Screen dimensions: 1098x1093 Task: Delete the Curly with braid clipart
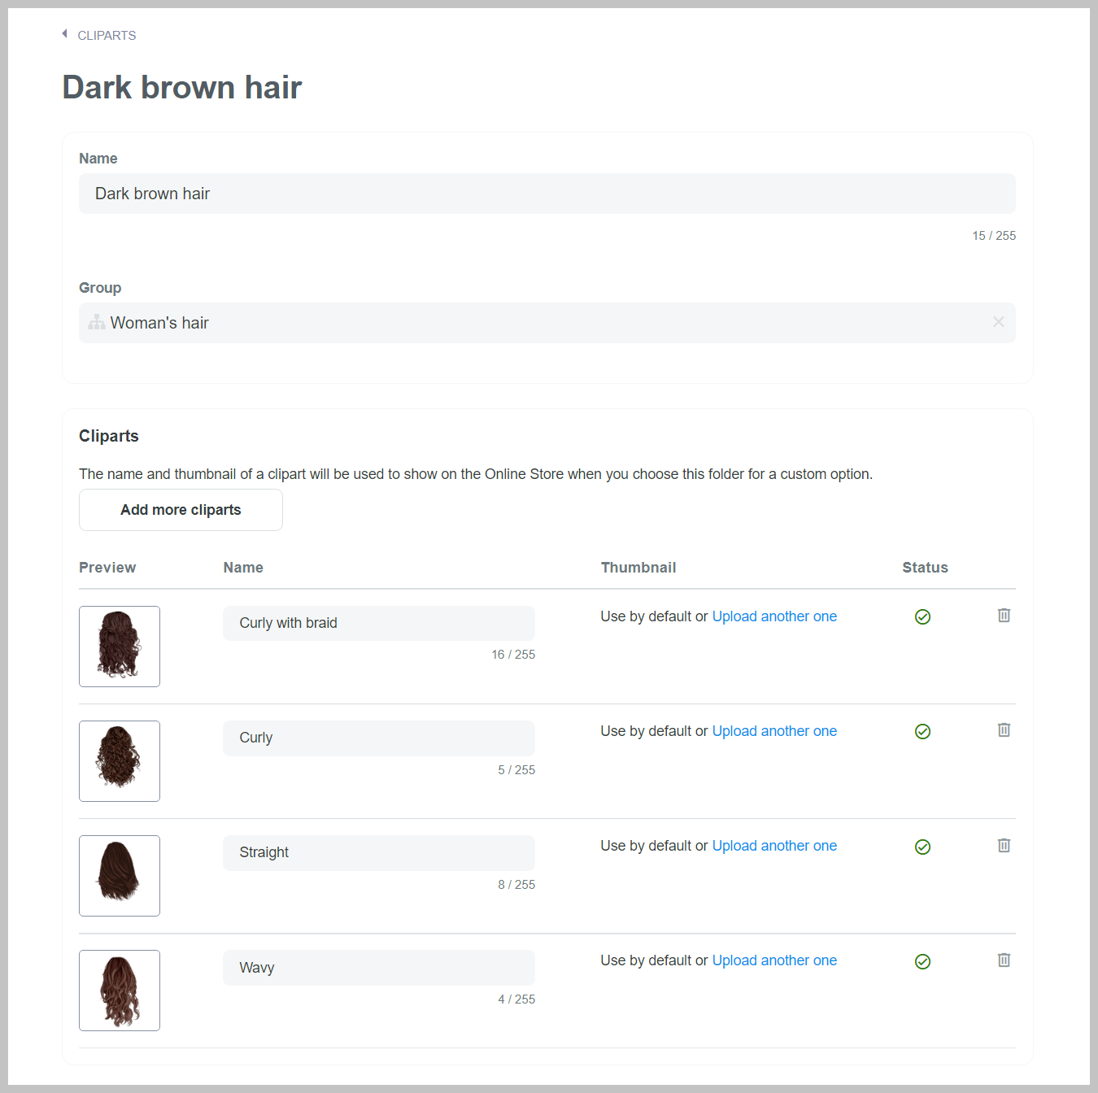[1004, 616]
